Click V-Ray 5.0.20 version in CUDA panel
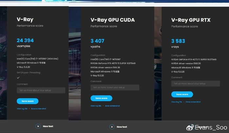 (97, 76)
